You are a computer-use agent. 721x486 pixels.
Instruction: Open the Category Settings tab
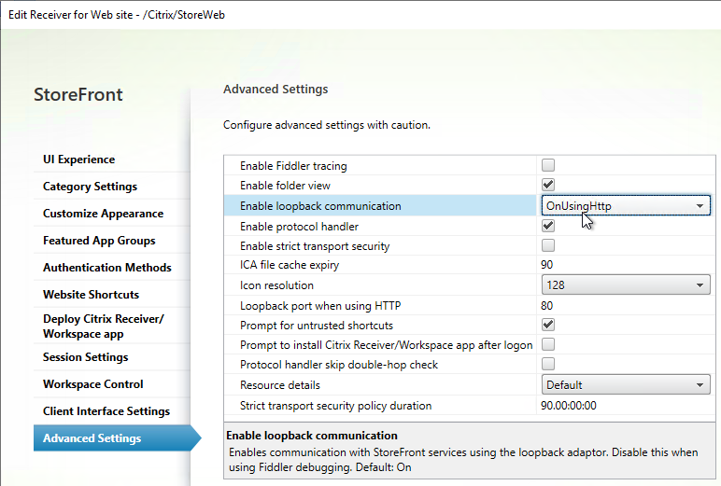pyautogui.click(x=90, y=187)
